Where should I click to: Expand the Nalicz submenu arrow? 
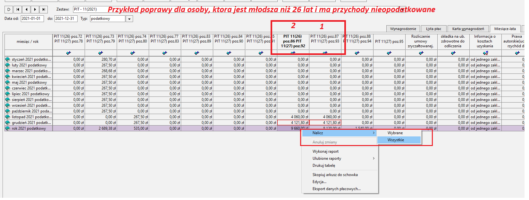click(374, 133)
